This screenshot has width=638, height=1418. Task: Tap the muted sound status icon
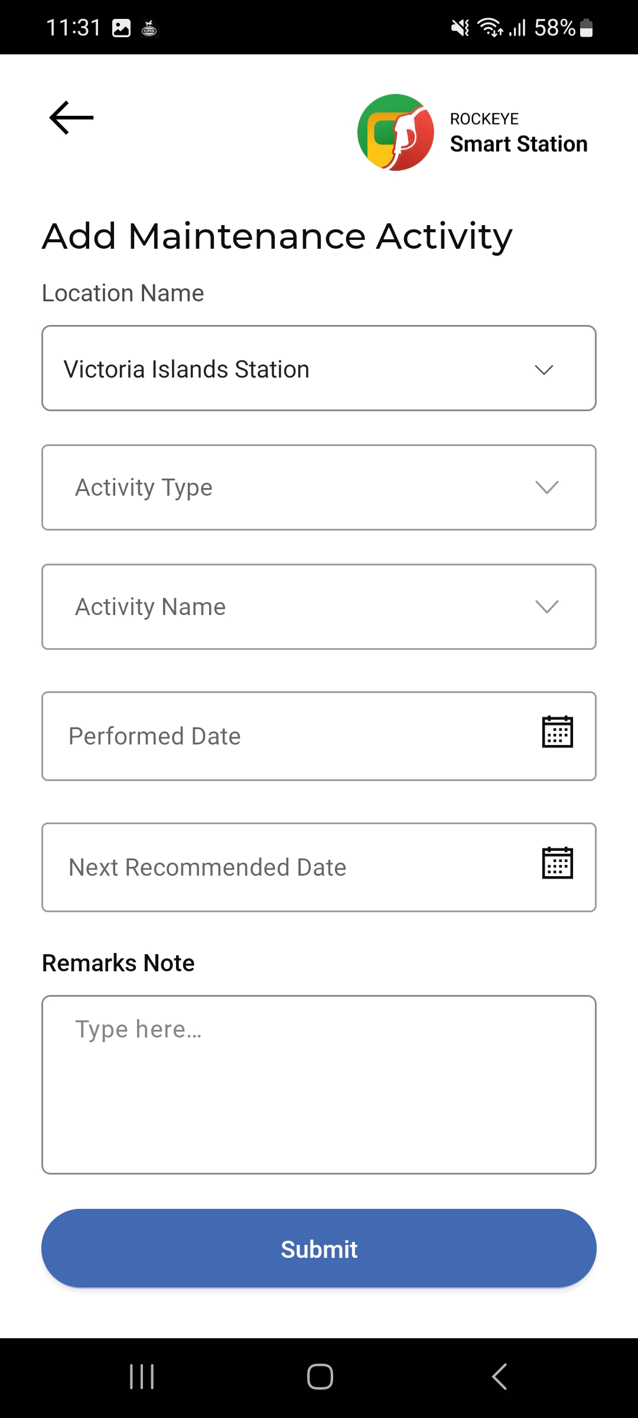click(x=460, y=28)
